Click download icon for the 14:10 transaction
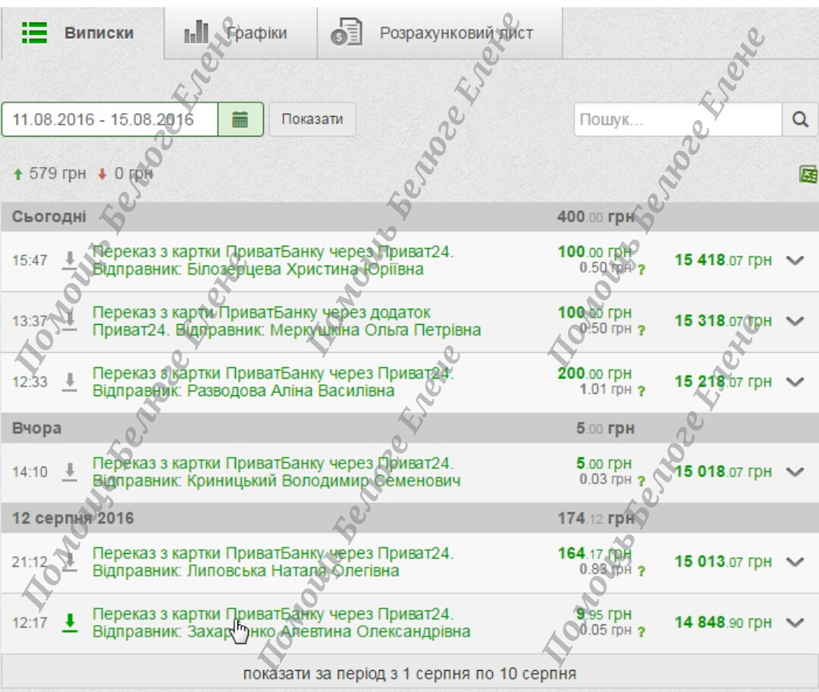The width and height of the screenshot is (819, 692). point(70,472)
